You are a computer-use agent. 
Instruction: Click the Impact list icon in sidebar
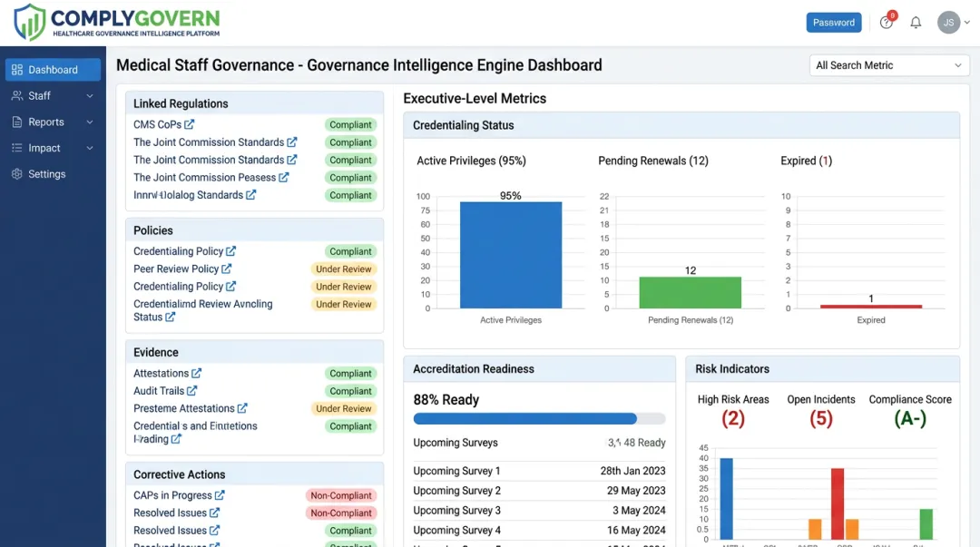pyautogui.click(x=17, y=148)
